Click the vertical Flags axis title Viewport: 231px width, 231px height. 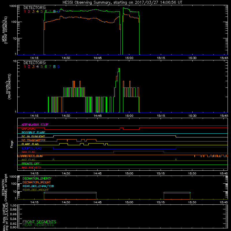pyautogui.click(x=12, y=144)
